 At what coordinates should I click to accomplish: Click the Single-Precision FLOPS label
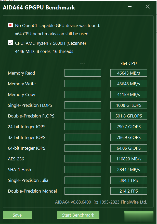pos(30,105)
